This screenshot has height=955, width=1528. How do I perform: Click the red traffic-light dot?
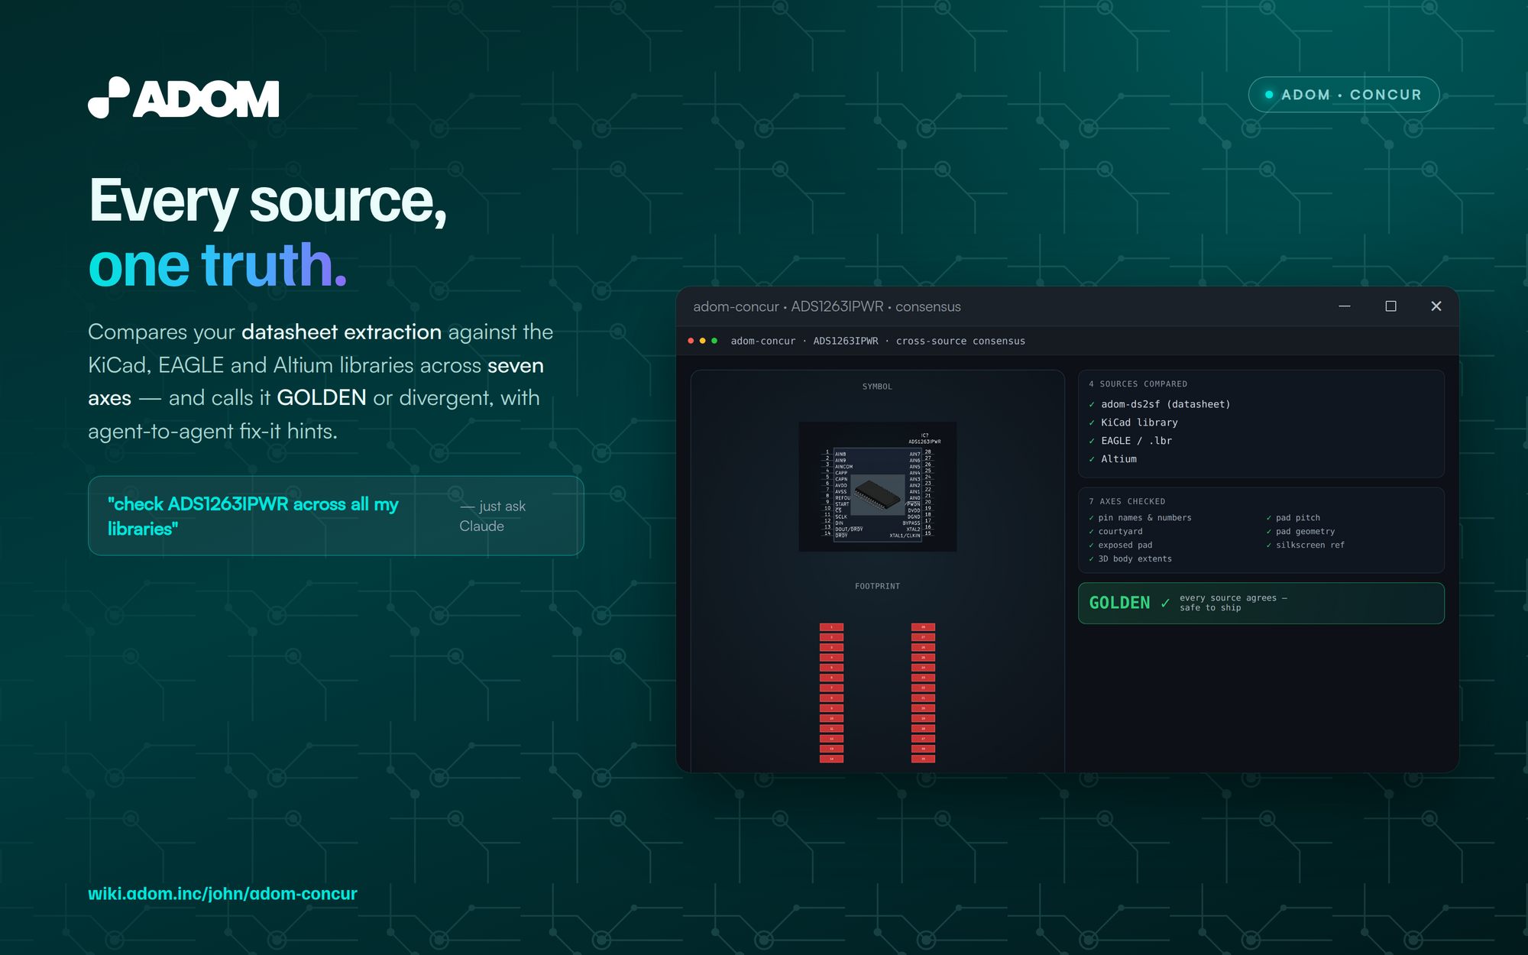(x=691, y=341)
